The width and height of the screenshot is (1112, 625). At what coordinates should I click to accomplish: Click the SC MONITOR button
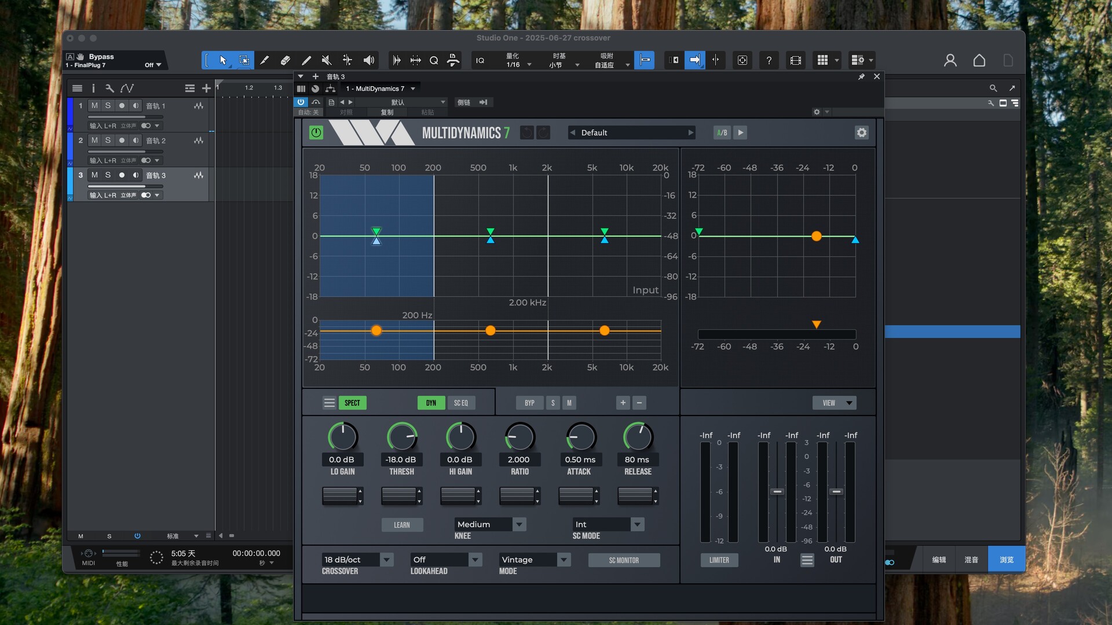click(x=624, y=560)
